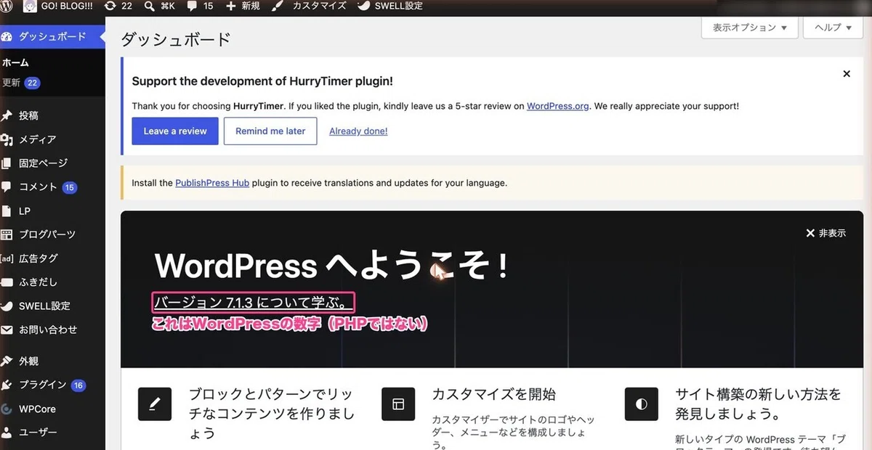Dismiss the HurryTimer notice with X

(x=847, y=74)
